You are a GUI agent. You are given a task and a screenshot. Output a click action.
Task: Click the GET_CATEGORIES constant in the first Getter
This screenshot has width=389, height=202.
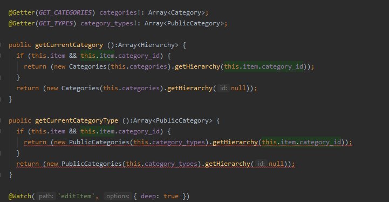click(x=65, y=12)
